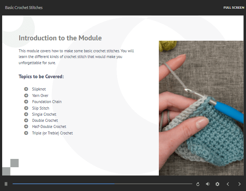
Task: Select the 'Double Crochet' topic text
Action: (45, 120)
